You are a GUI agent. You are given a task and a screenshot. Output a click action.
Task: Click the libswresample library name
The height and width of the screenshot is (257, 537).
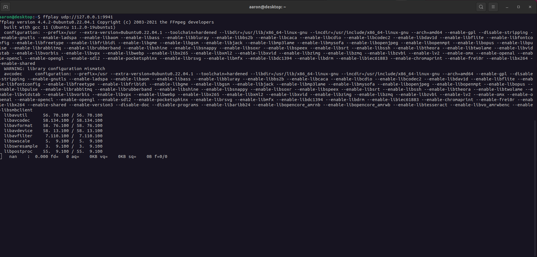click(x=21, y=146)
